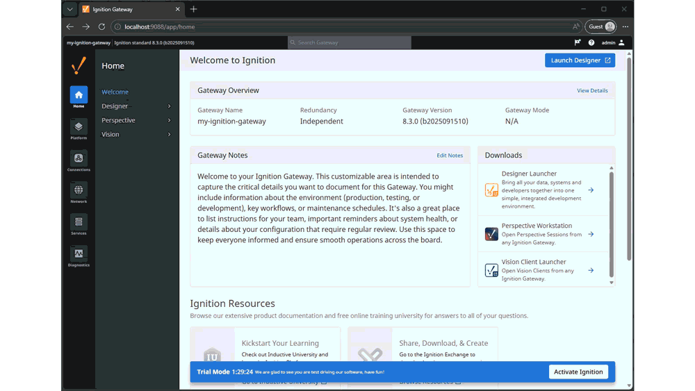Click the Perspective Workstation title

[x=537, y=226]
